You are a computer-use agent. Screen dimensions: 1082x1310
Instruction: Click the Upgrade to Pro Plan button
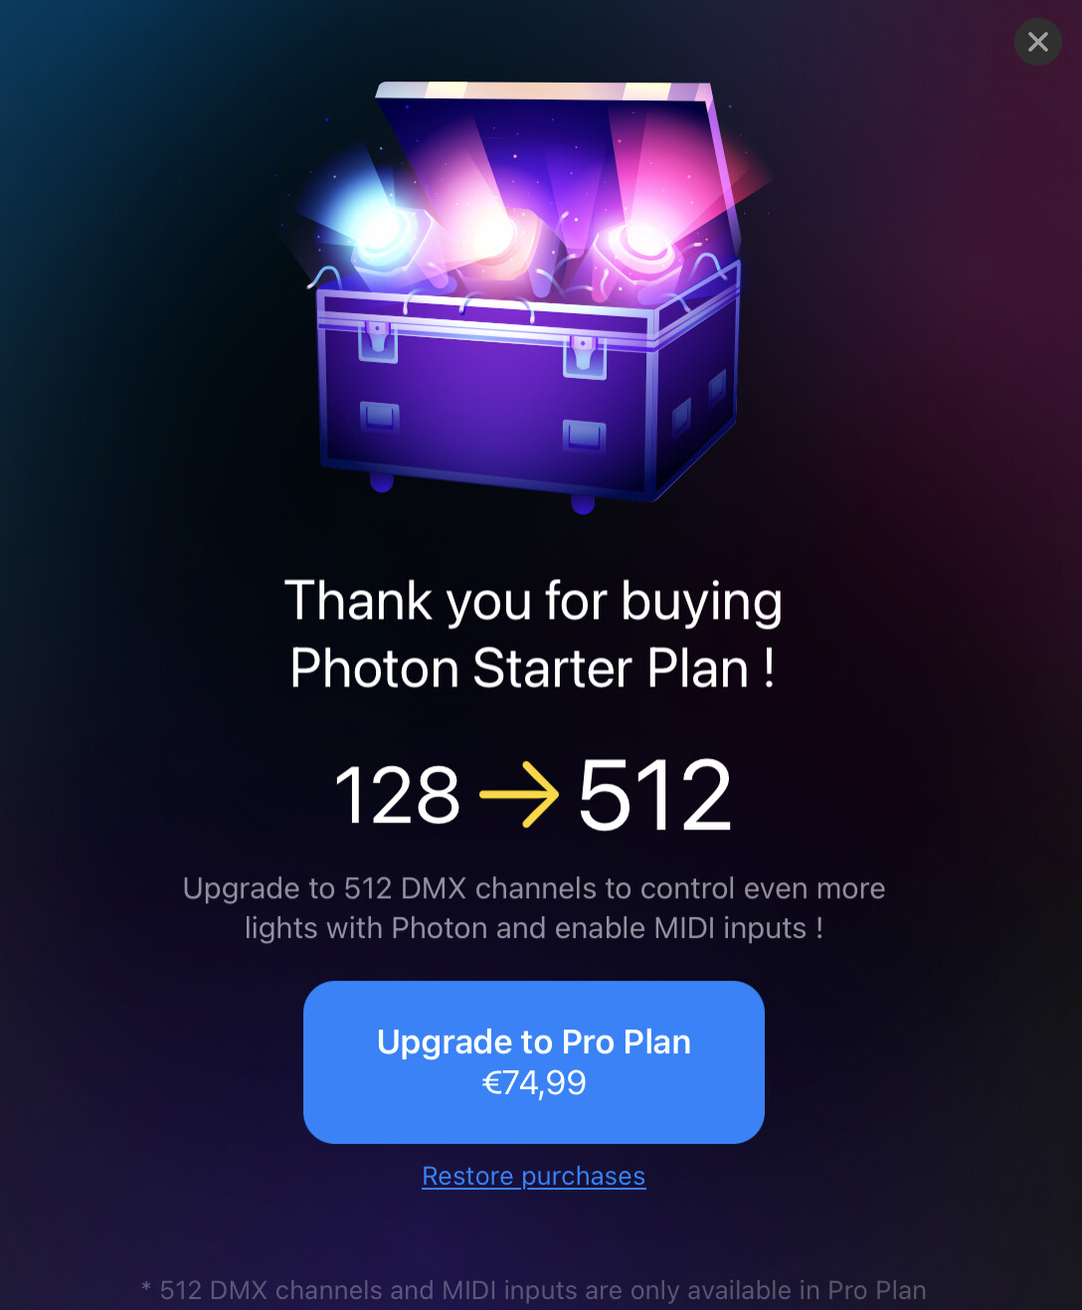click(x=534, y=1062)
